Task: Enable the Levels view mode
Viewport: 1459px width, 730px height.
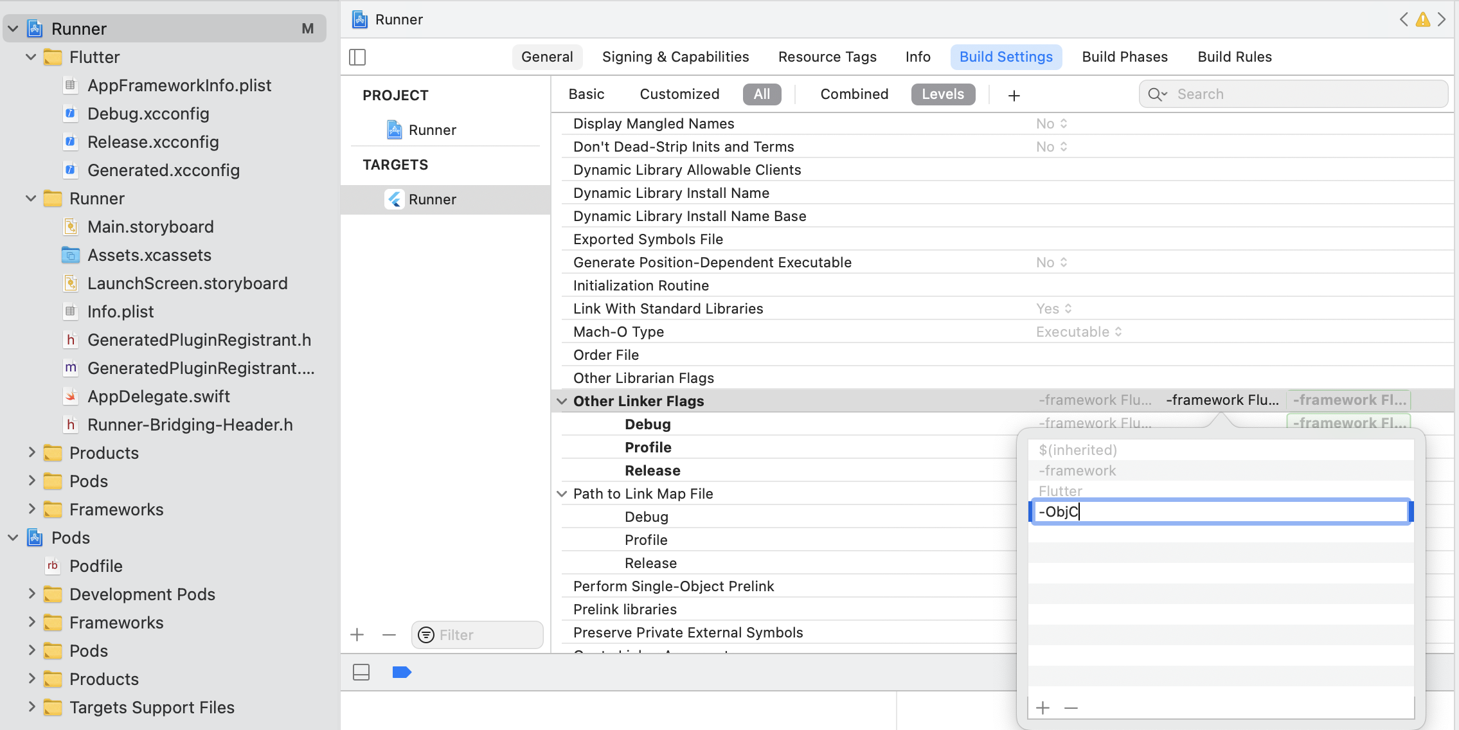Action: pos(942,94)
